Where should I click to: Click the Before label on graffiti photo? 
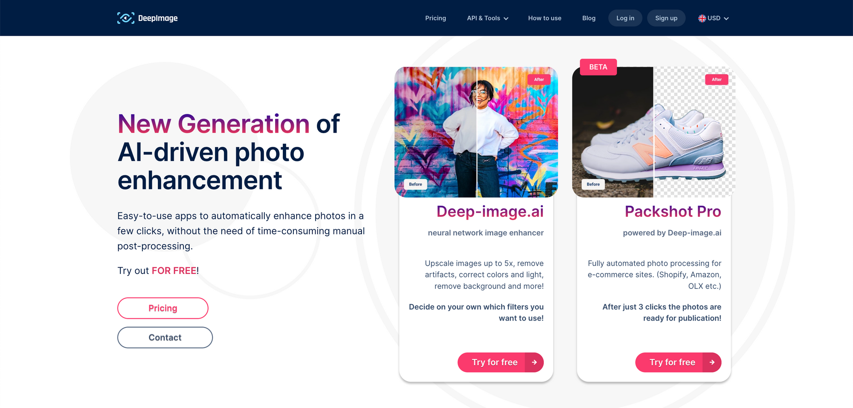point(415,184)
